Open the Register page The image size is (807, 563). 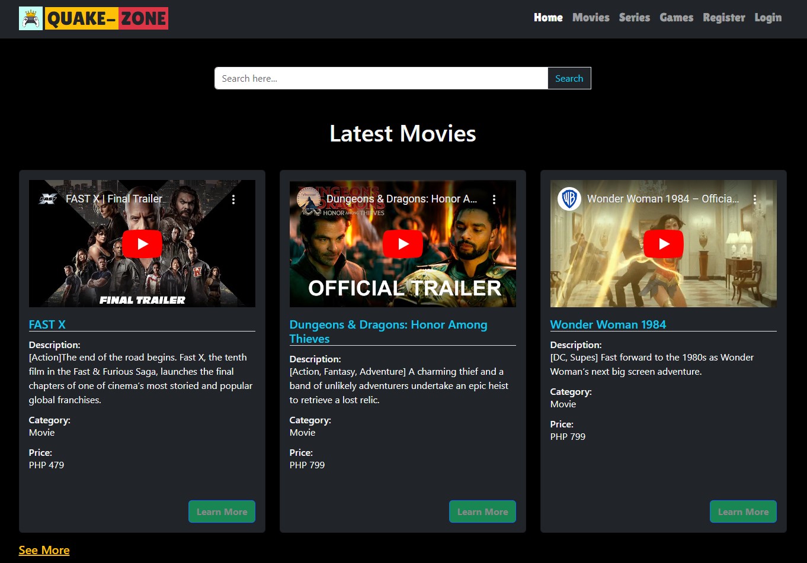(x=724, y=18)
